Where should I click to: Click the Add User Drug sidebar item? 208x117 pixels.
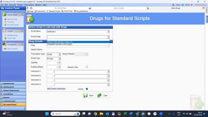12,19
